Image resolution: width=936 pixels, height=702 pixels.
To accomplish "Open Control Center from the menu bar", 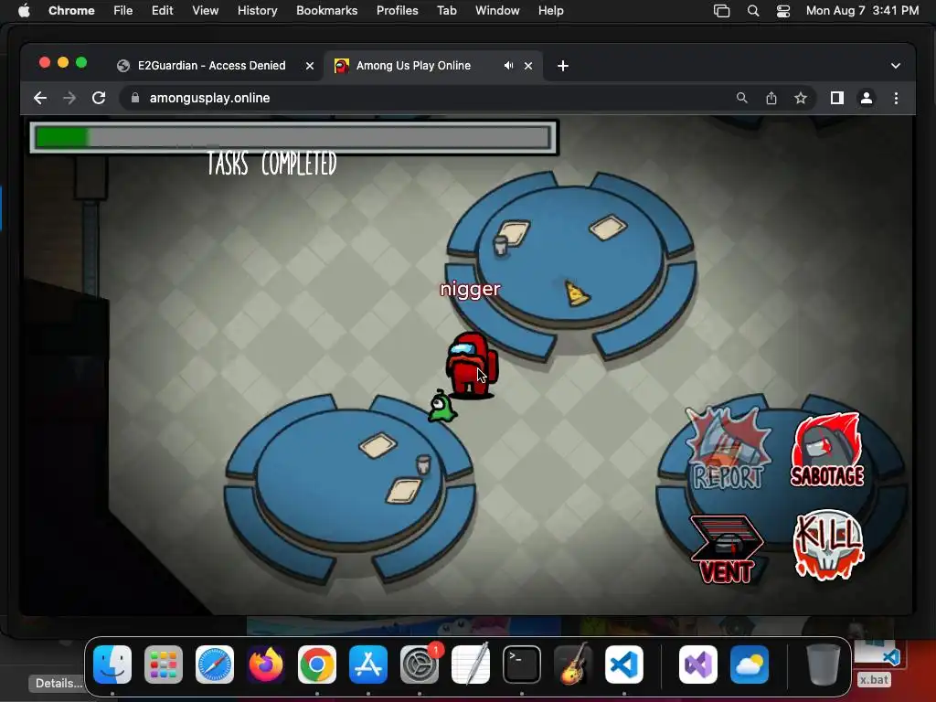I will pos(783,11).
